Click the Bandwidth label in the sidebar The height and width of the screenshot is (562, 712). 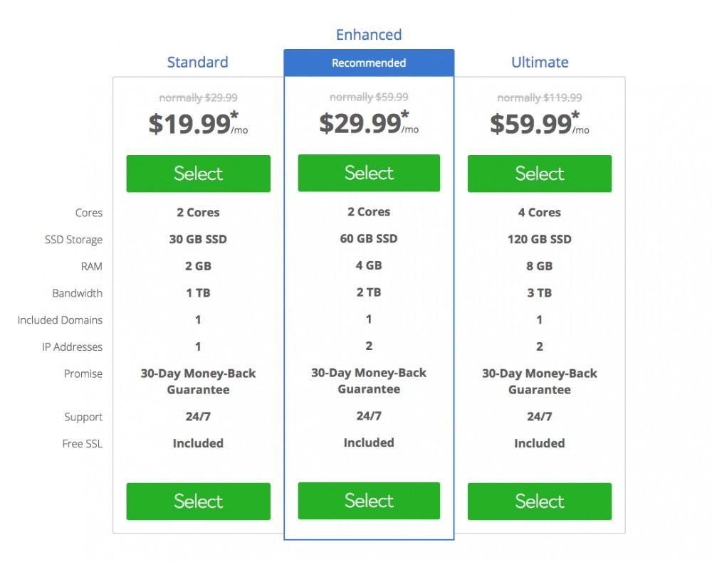tap(78, 293)
